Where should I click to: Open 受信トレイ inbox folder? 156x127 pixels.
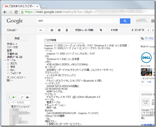[x=12, y=44]
